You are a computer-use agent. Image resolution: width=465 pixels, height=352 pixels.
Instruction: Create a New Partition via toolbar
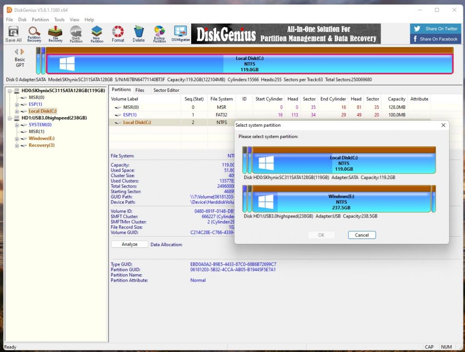click(97, 34)
